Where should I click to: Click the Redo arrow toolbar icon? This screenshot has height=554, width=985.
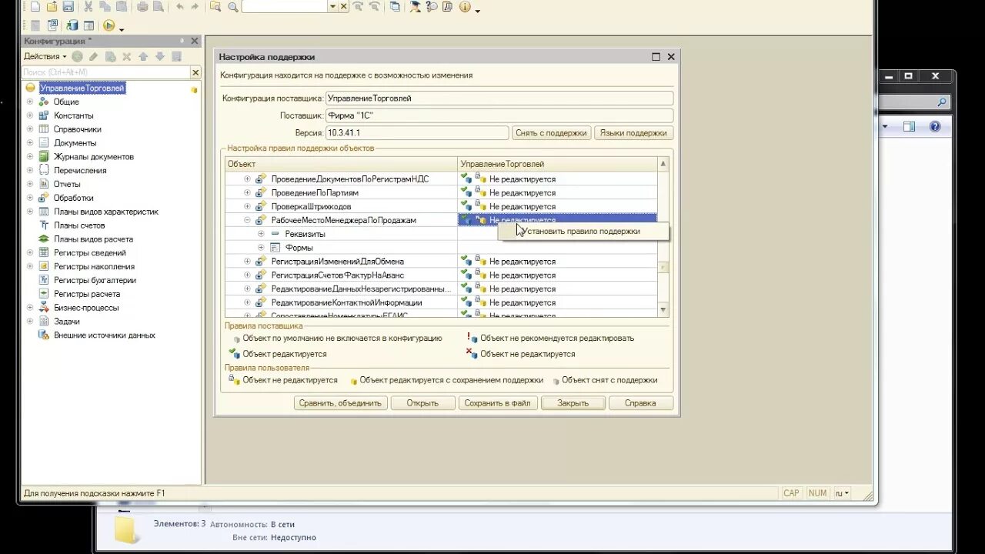point(195,6)
